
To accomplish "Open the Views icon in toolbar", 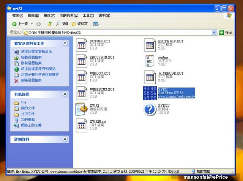I will pos(95,24).
